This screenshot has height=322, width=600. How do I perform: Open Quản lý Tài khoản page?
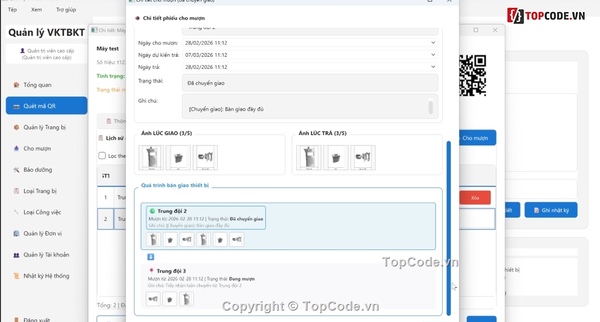tap(46, 255)
